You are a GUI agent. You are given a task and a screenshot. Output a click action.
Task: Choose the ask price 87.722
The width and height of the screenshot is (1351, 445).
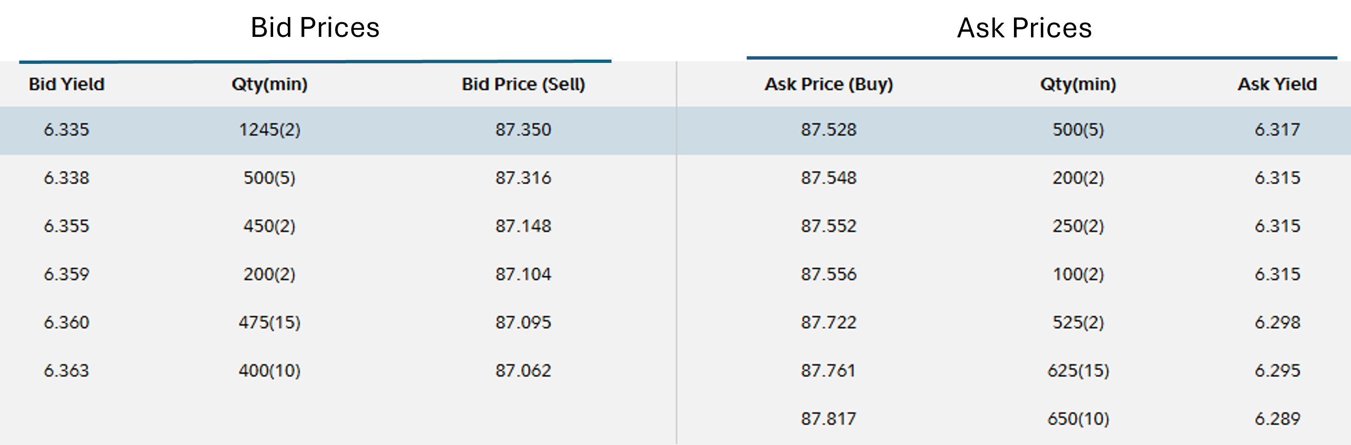pyautogui.click(x=828, y=323)
